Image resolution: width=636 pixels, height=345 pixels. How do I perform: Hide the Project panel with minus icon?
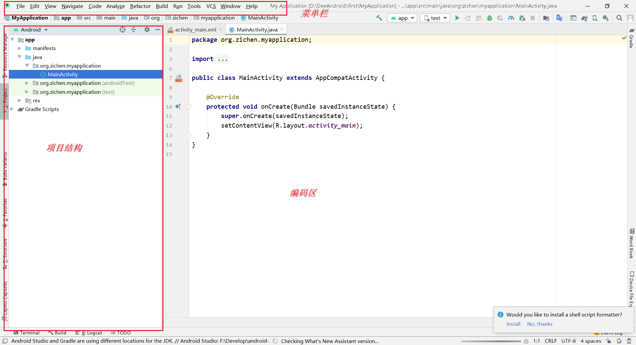tap(158, 29)
